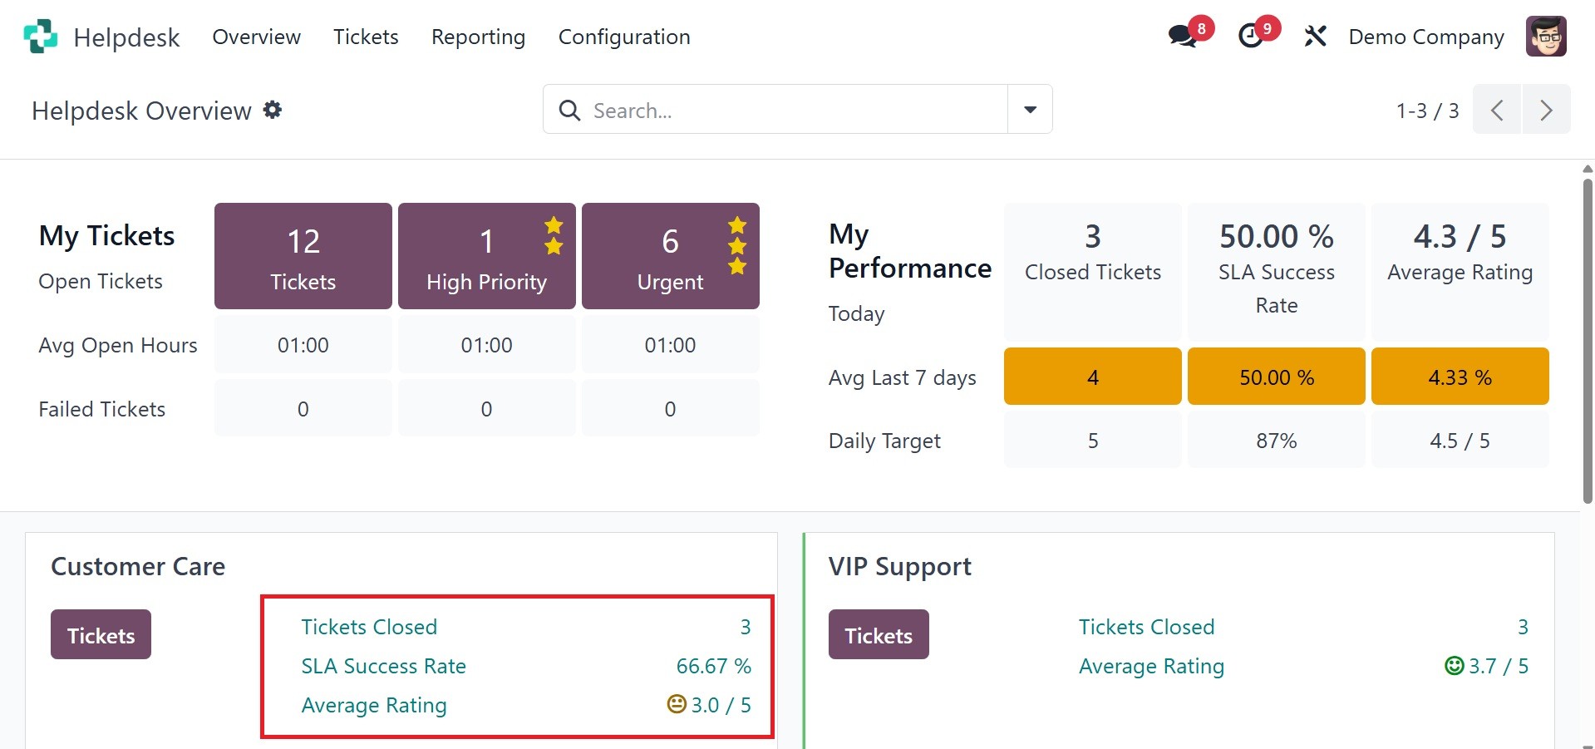
Task: Click the VIP Support Tickets button
Action: tap(879, 635)
